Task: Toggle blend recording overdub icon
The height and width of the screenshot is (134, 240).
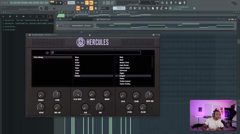Action: [91, 3]
